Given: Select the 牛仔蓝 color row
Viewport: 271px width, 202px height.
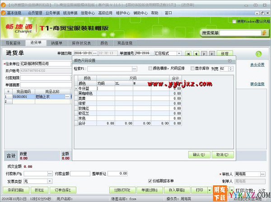Looking at the screenshot, I should (x=128, y=88).
